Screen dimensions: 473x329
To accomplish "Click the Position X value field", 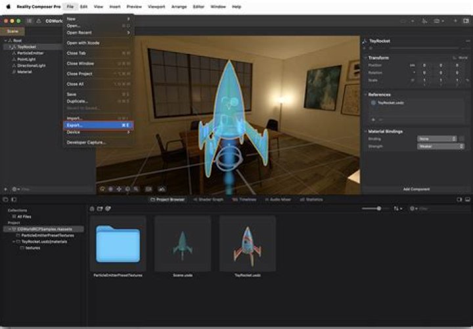I will point(424,65).
